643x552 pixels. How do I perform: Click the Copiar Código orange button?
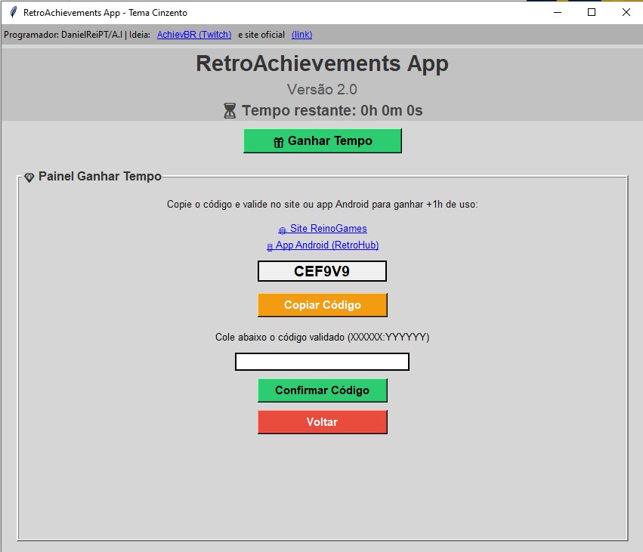[323, 305]
